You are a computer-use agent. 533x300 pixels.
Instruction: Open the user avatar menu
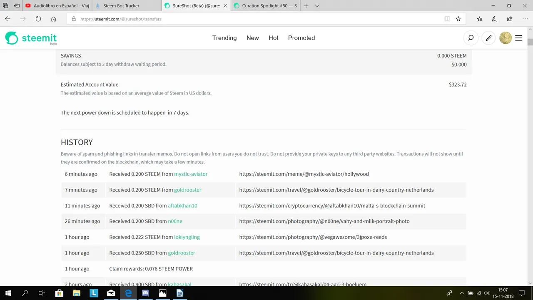coord(506,38)
